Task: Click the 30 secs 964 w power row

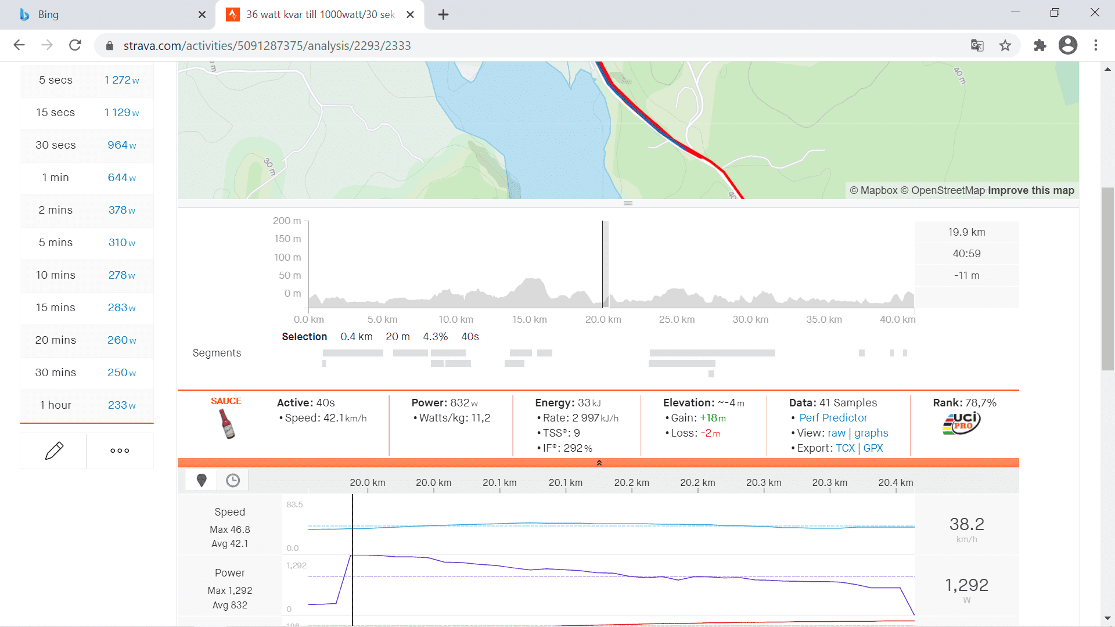Action: click(87, 145)
